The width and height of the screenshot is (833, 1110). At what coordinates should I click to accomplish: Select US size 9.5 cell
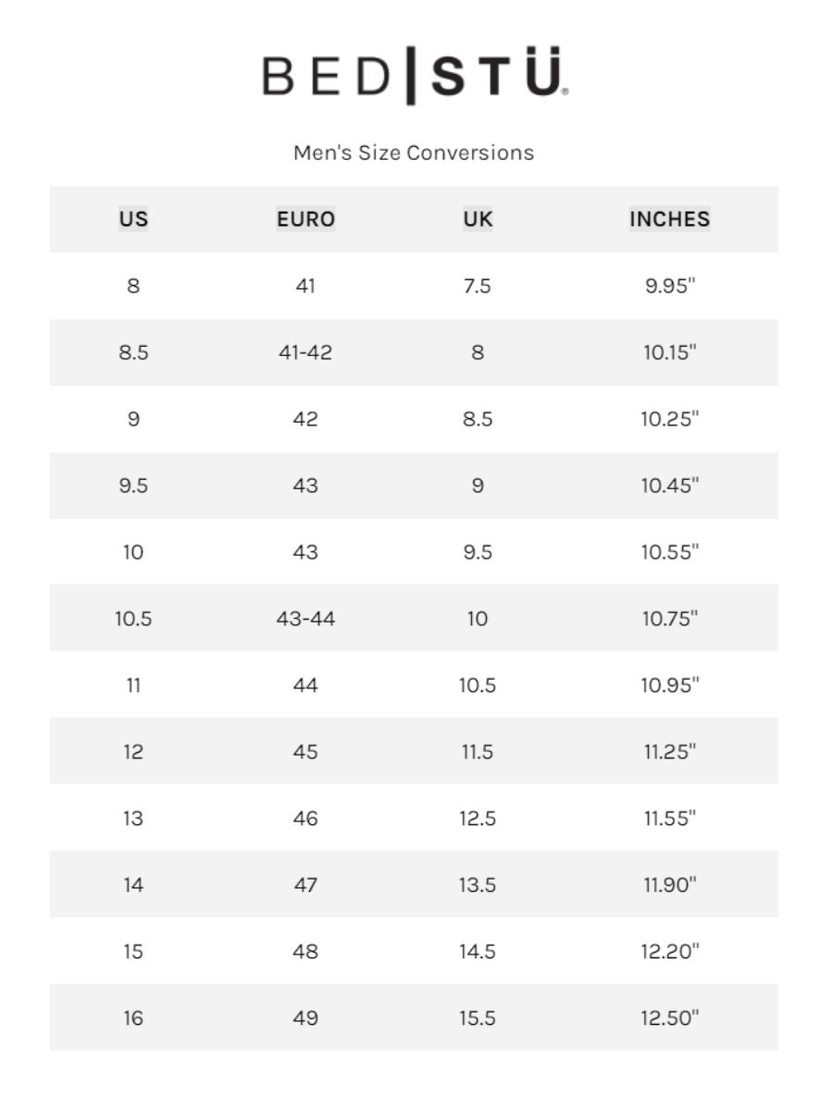133,486
